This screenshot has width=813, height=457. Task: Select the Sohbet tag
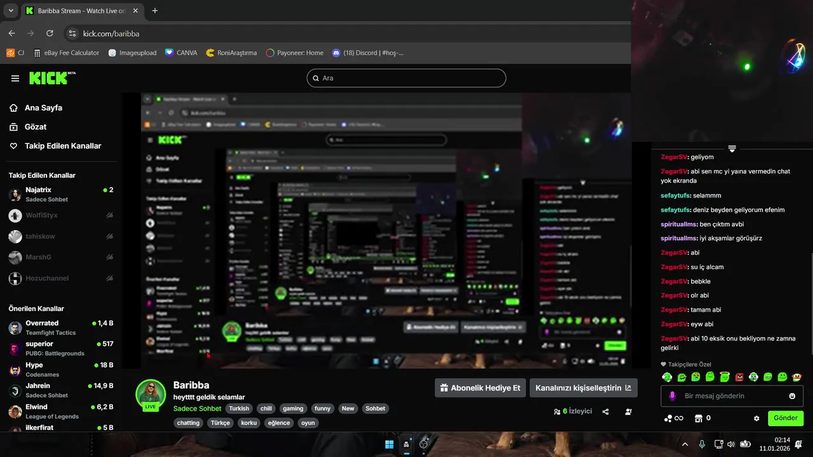click(375, 409)
